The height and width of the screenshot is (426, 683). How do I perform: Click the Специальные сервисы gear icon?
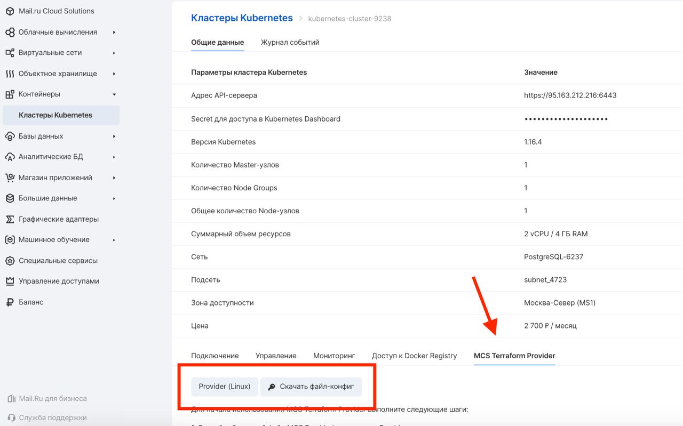(x=10, y=261)
